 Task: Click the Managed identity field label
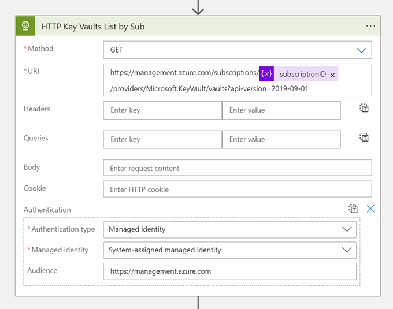60,250
